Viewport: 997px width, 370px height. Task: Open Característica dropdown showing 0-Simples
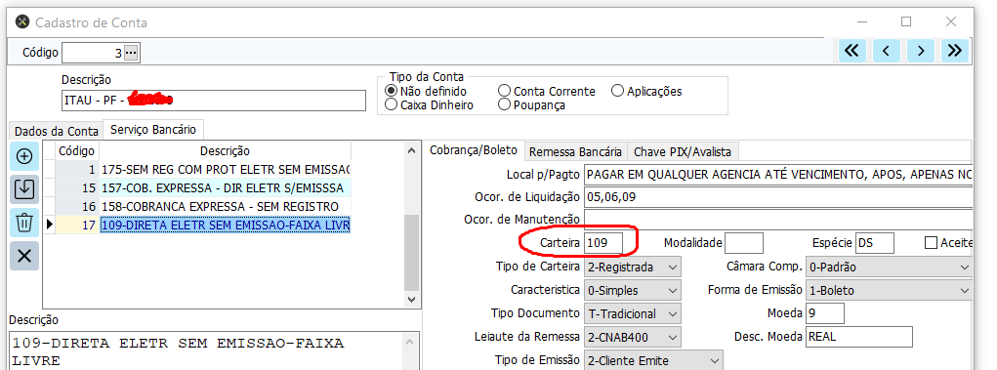click(633, 291)
